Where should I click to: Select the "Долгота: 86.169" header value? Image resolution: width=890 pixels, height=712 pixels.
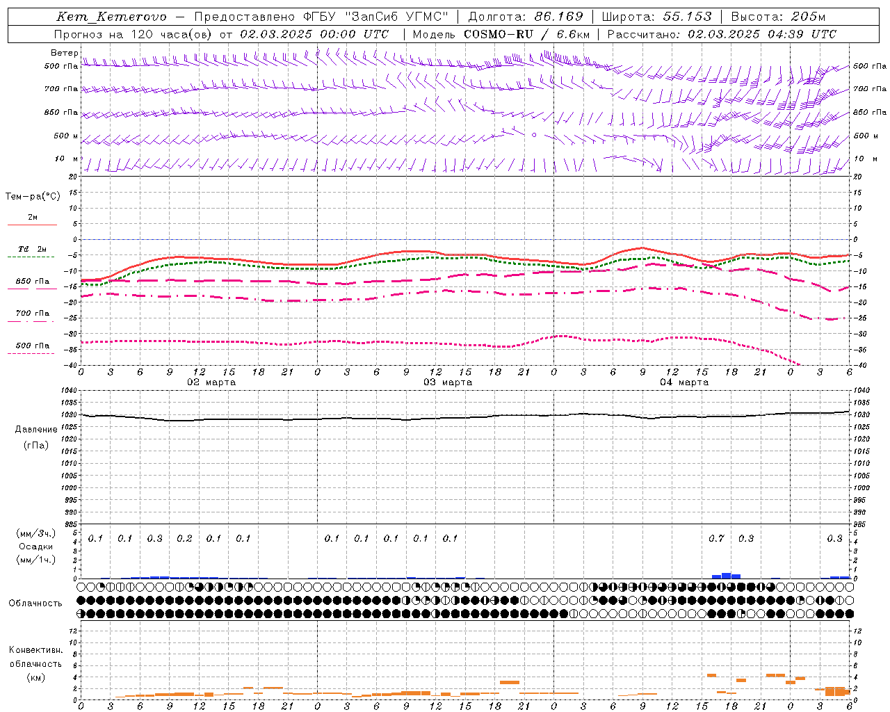(x=526, y=17)
